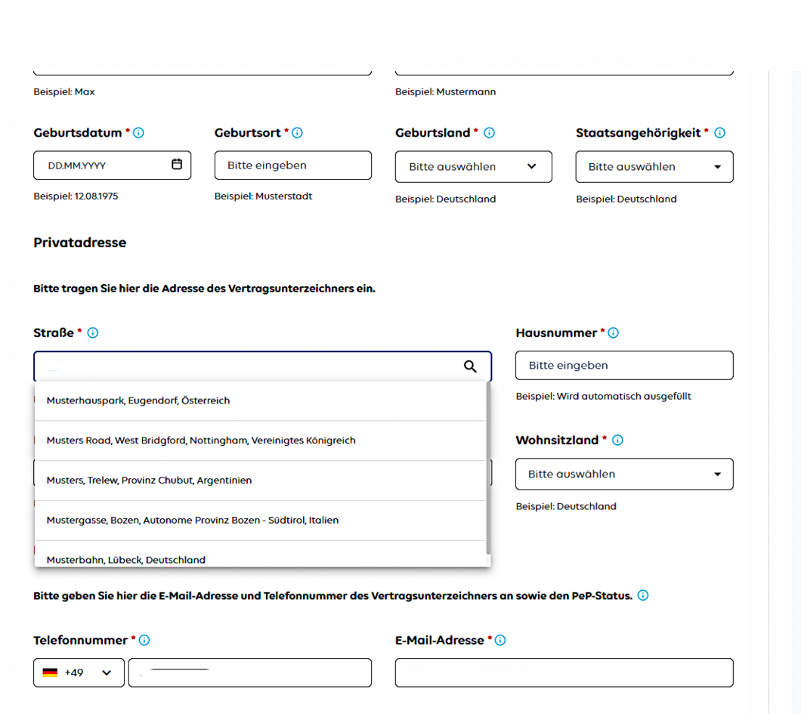Image resolution: width=801 pixels, height=714 pixels.
Task: Expand the Wohnsitzland dropdown
Action: click(x=623, y=474)
